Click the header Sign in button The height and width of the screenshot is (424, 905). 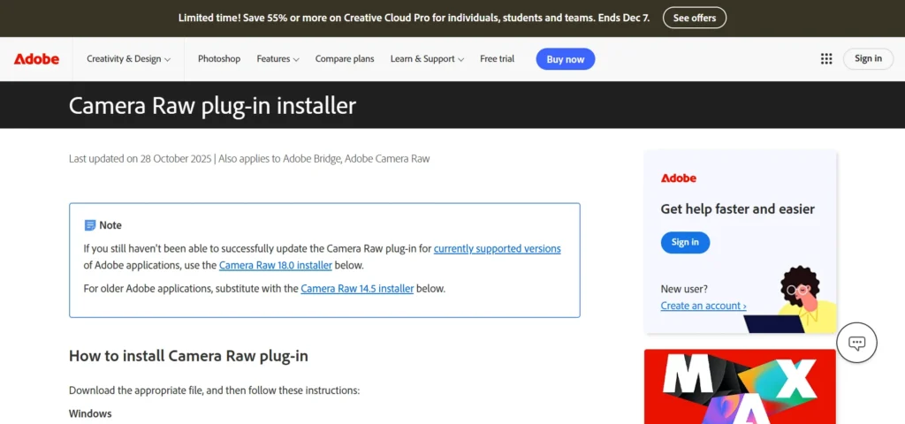[x=868, y=59]
